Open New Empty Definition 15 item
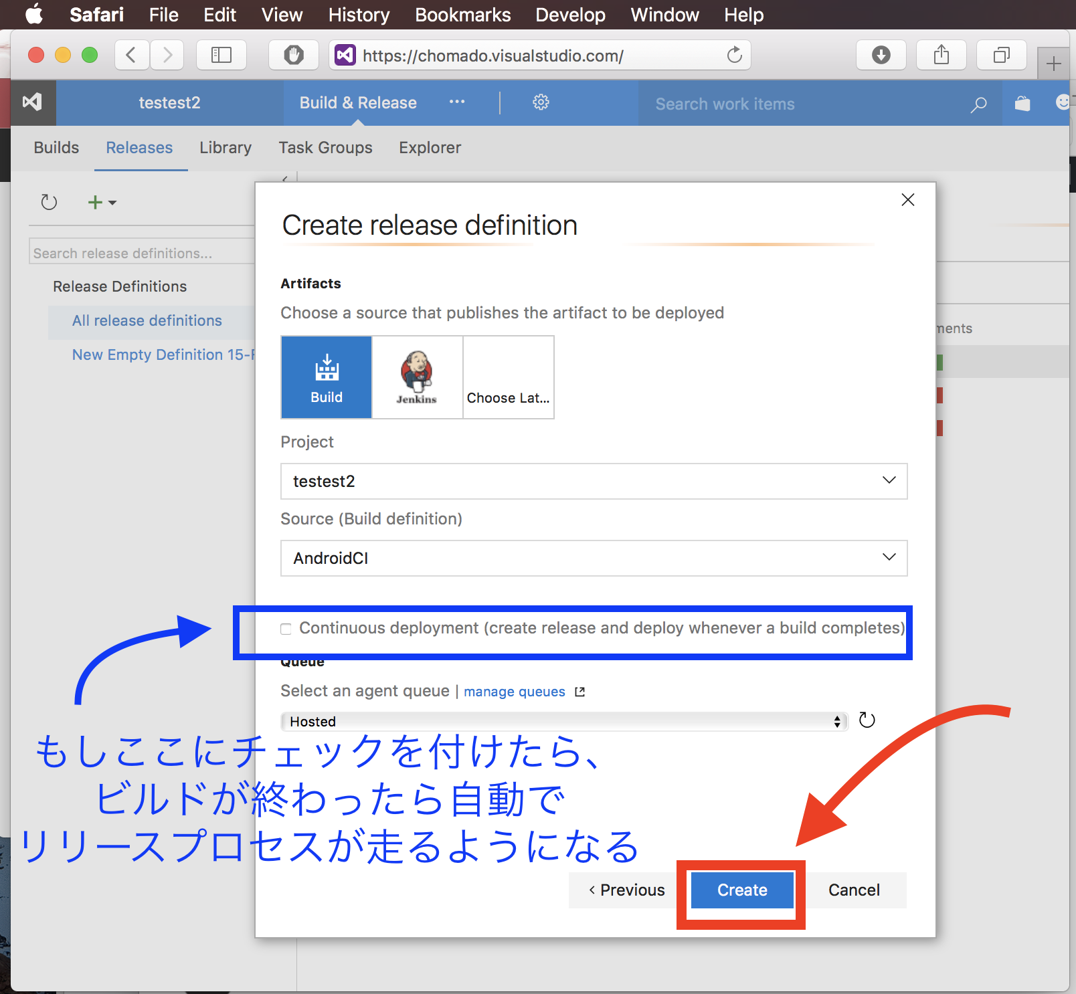This screenshot has width=1076, height=994. [x=163, y=355]
